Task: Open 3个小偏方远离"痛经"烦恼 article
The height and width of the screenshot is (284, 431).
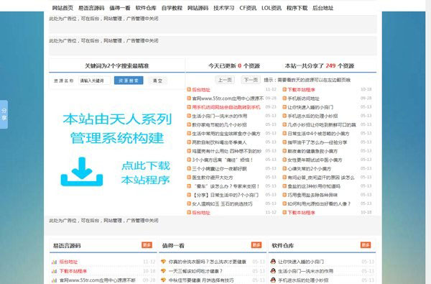Action: click(x=223, y=160)
